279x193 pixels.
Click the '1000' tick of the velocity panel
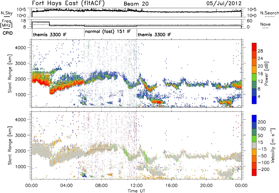coord(20,167)
